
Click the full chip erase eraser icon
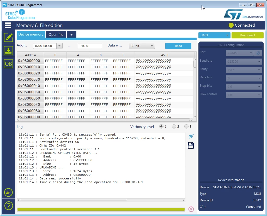(x=9, y=192)
